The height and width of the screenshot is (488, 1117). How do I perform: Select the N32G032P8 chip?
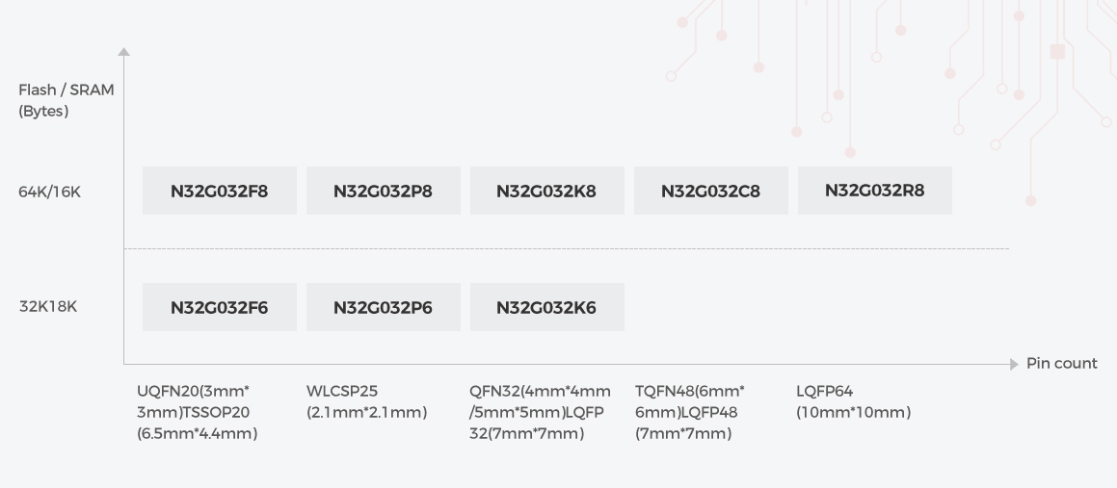pos(383,191)
